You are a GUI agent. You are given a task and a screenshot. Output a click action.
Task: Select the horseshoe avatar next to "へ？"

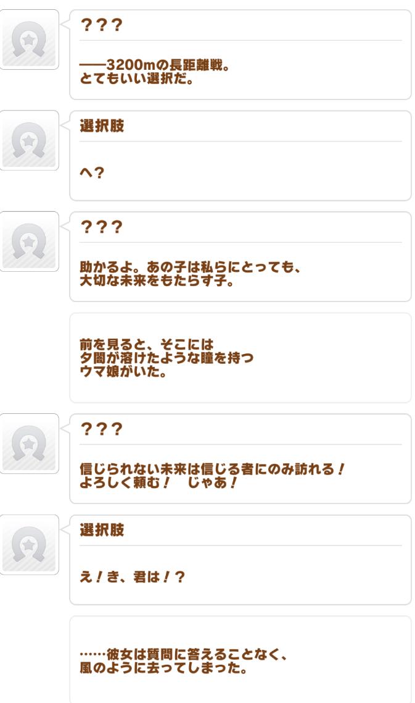[29, 140]
